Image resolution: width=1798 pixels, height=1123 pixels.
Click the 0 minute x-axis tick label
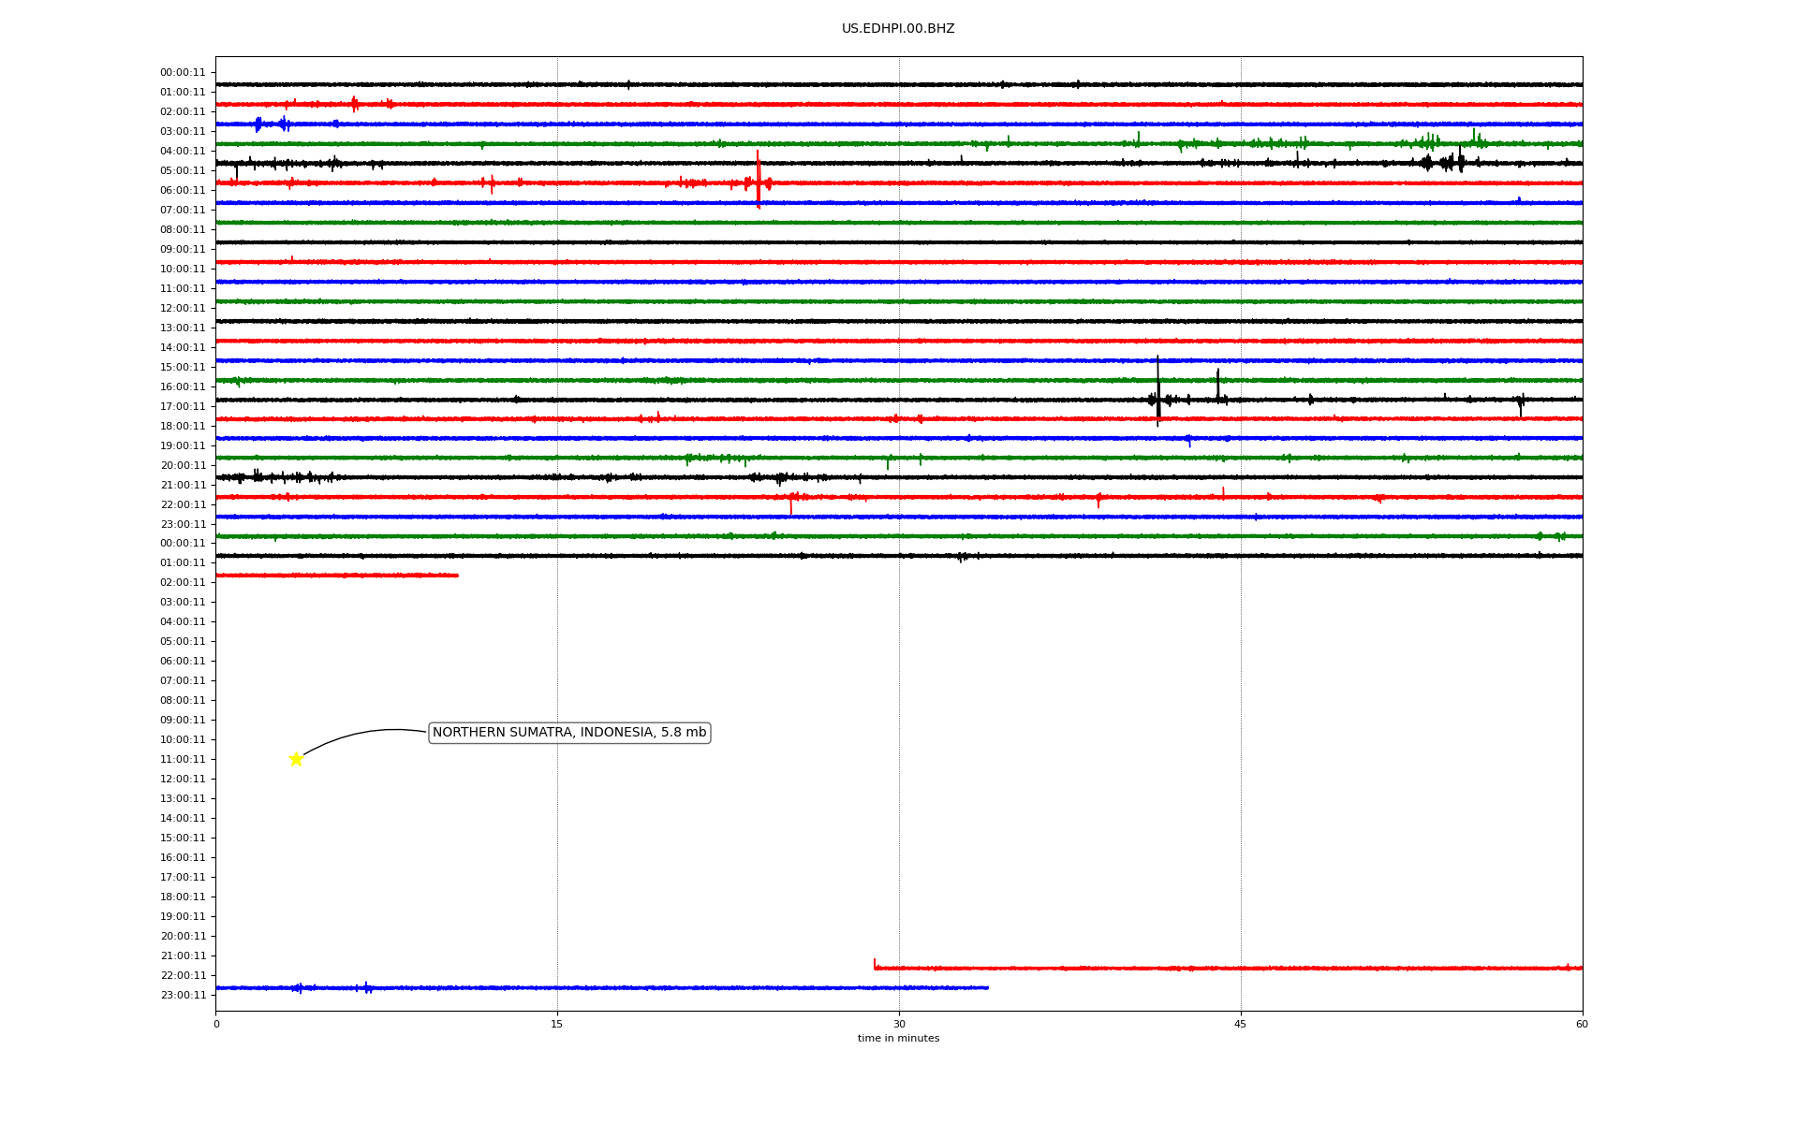[x=216, y=1024]
